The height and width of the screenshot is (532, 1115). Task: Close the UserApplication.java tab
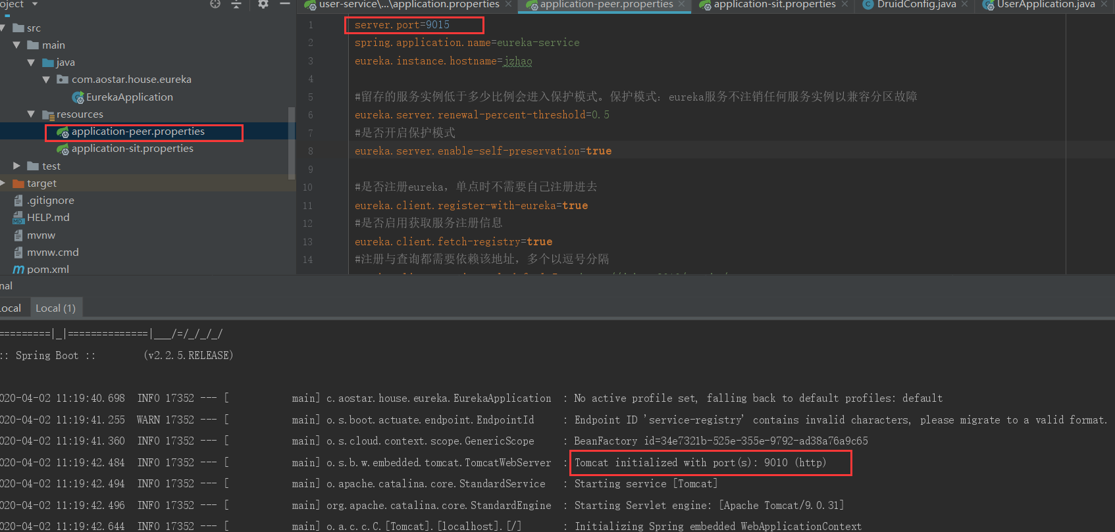click(1104, 5)
